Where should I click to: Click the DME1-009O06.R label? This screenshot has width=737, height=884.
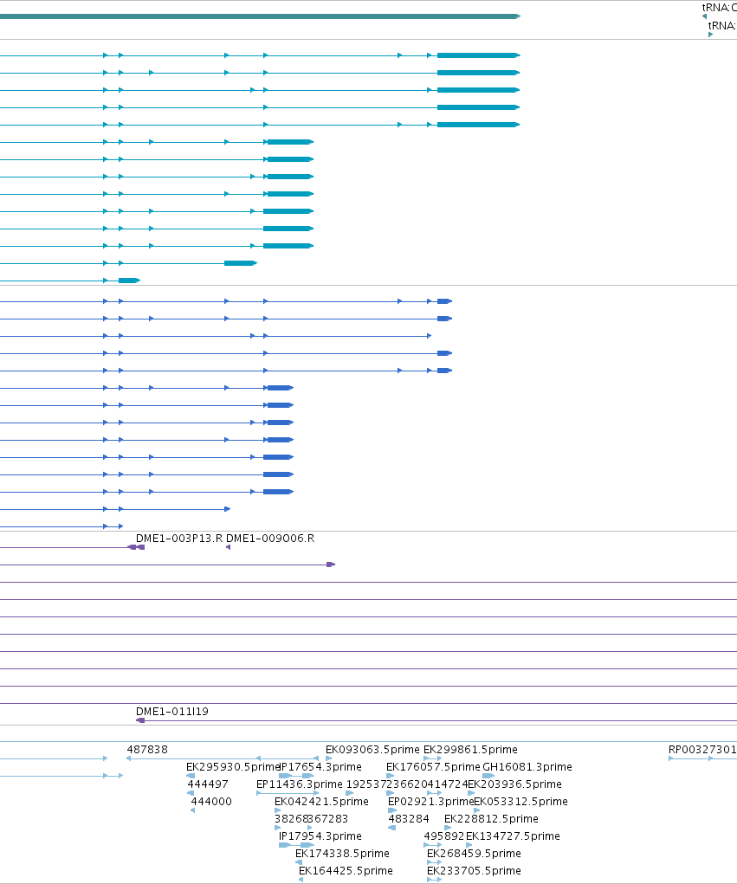(x=270, y=539)
